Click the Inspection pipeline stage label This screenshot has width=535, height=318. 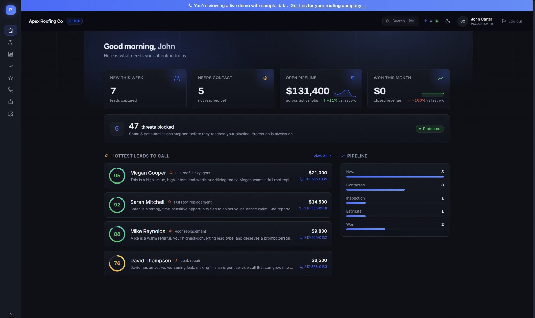[x=355, y=198]
